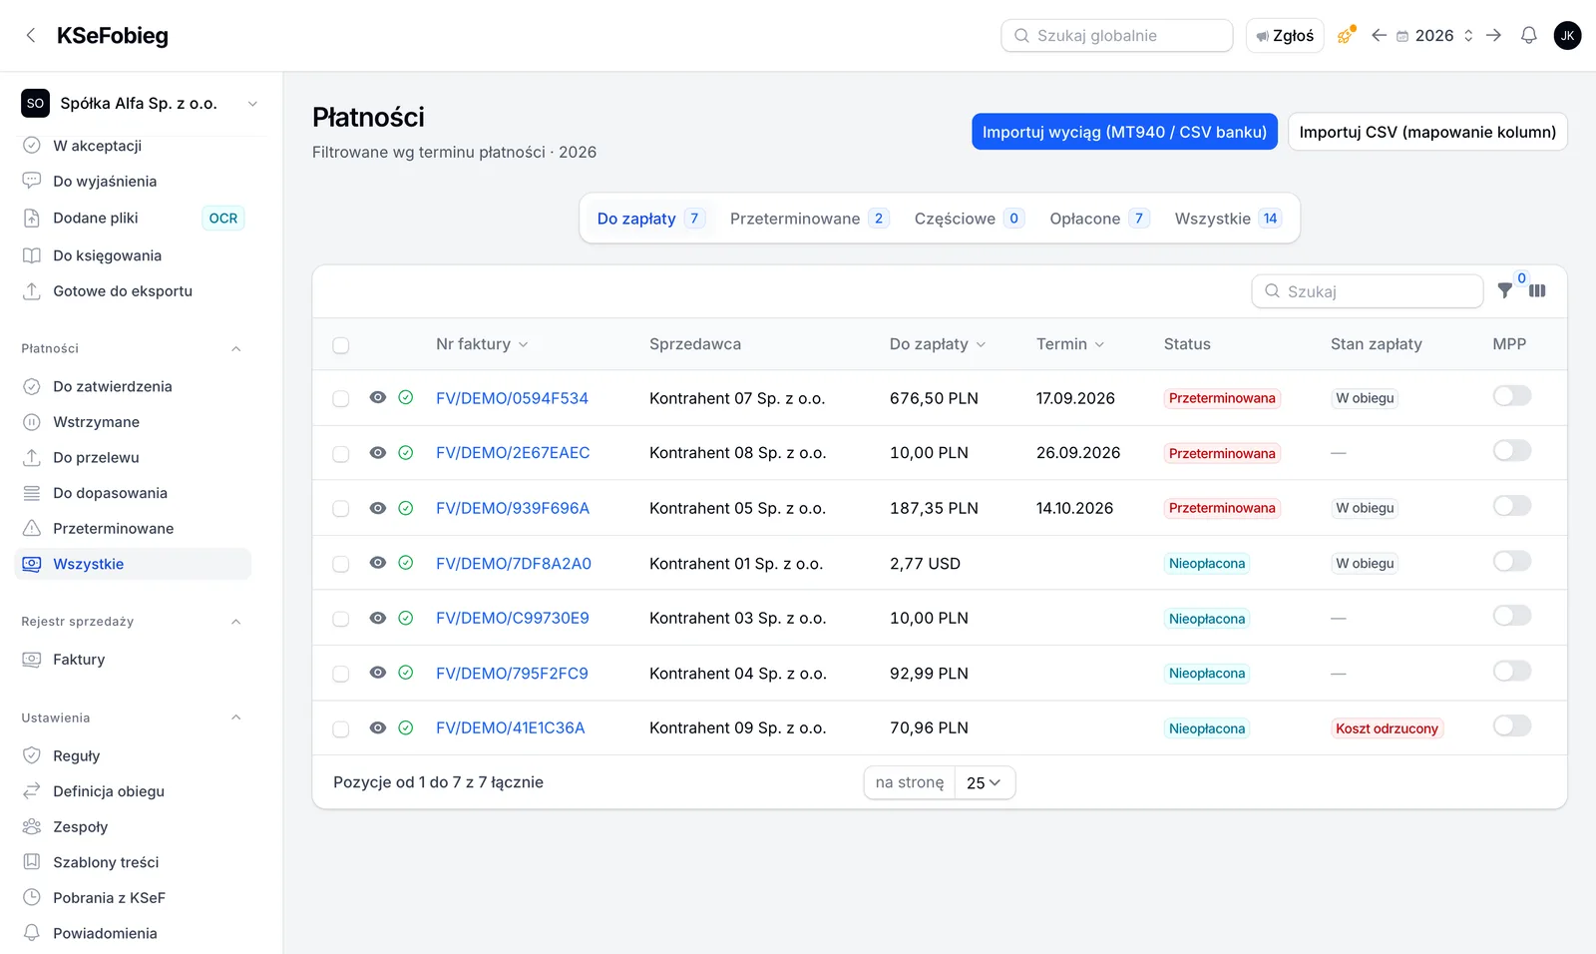Switch to the Częściowe tab
This screenshot has height=954, width=1596.
(969, 219)
